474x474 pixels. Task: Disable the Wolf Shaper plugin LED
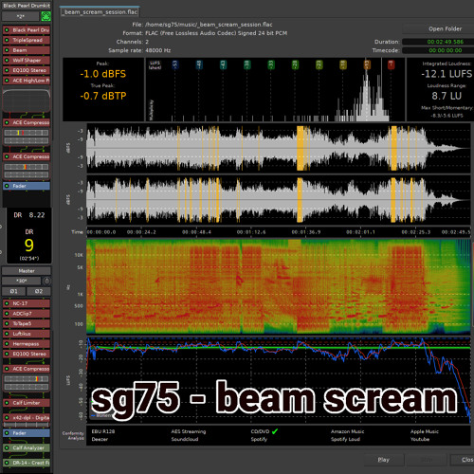[x=7, y=61]
